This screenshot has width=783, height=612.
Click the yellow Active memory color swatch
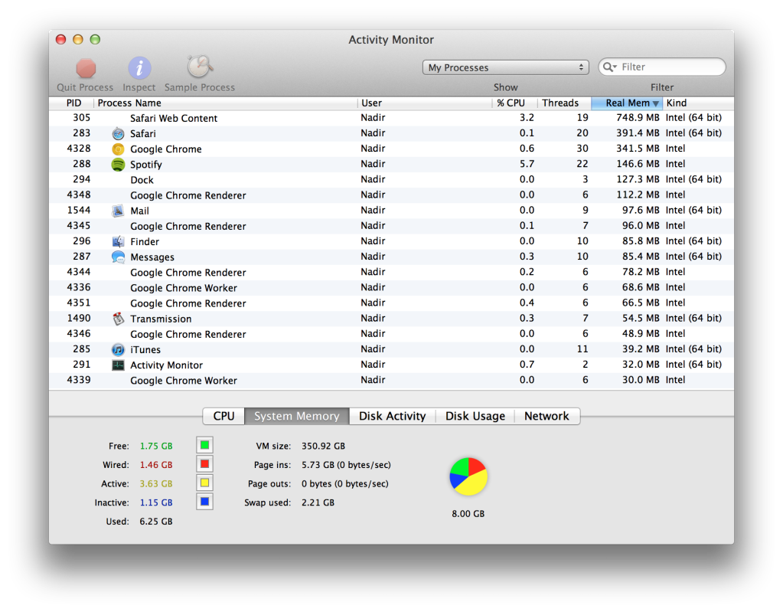(204, 483)
